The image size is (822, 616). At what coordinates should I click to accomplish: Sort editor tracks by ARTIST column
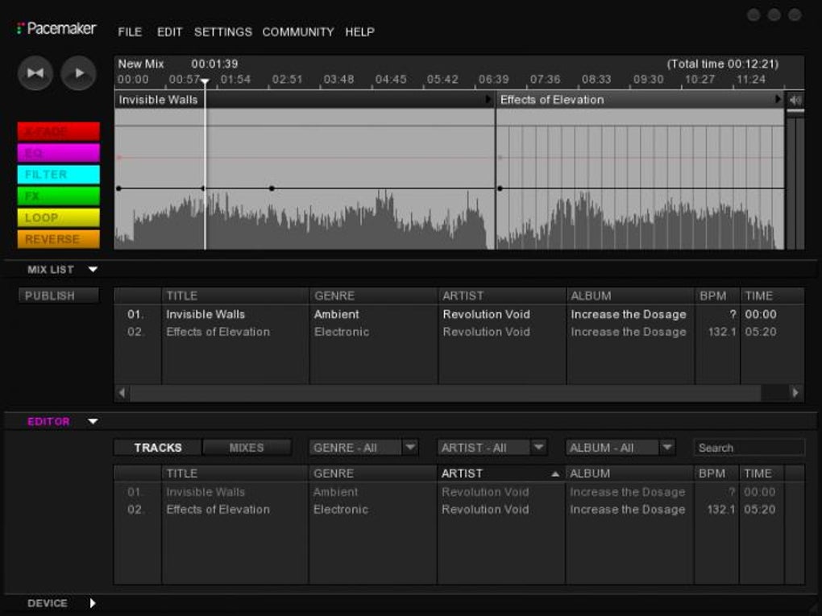click(500, 473)
